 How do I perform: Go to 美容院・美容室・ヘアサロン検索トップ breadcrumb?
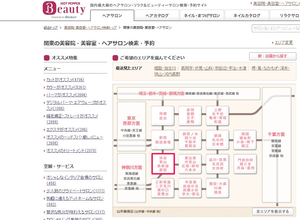(x=90, y=28)
